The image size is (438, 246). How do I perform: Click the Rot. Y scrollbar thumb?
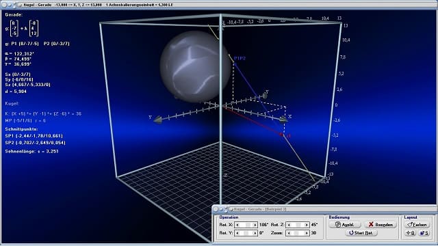pos(246,233)
